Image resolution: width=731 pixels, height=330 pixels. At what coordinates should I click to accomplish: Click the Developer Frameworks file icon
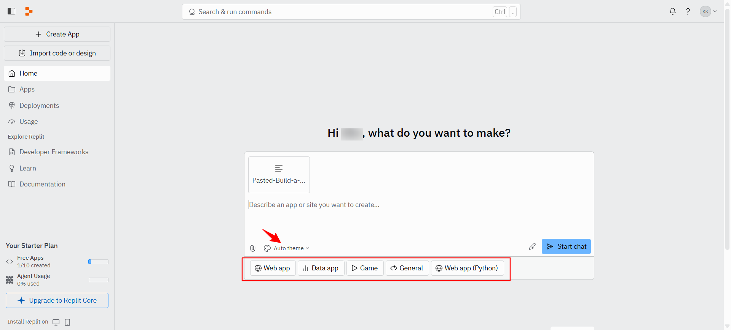[x=12, y=152]
